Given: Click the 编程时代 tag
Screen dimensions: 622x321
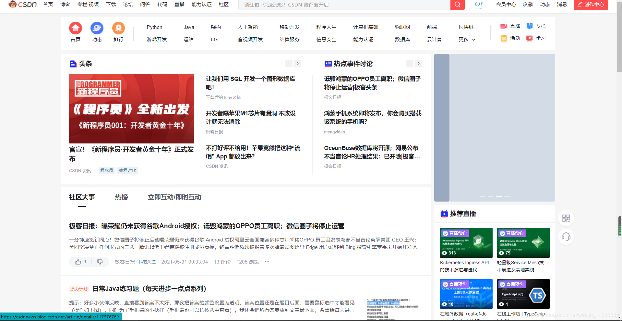Looking at the screenshot, I should (127, 170).
